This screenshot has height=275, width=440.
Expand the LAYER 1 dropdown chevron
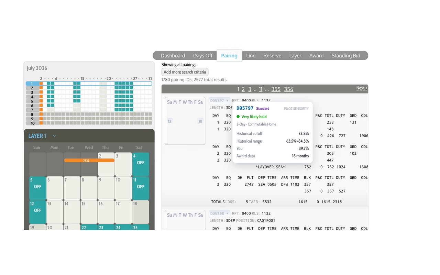(x=54, y=136)
